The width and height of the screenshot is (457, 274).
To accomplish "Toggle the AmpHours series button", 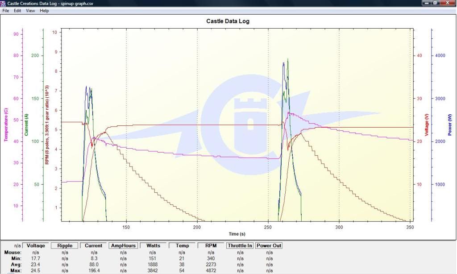I will click(123, 245).
